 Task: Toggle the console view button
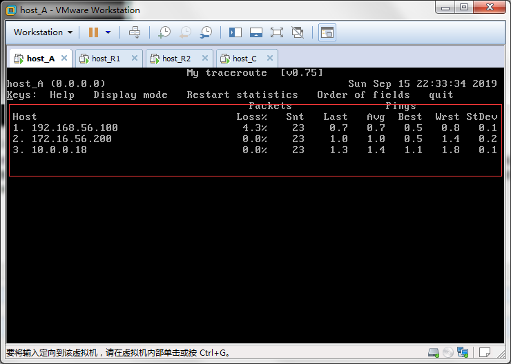click(x=327, y=32)
